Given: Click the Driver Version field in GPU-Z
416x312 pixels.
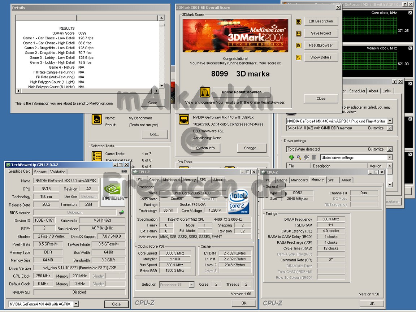Looking at the screenshot, I should coord(79,268).
